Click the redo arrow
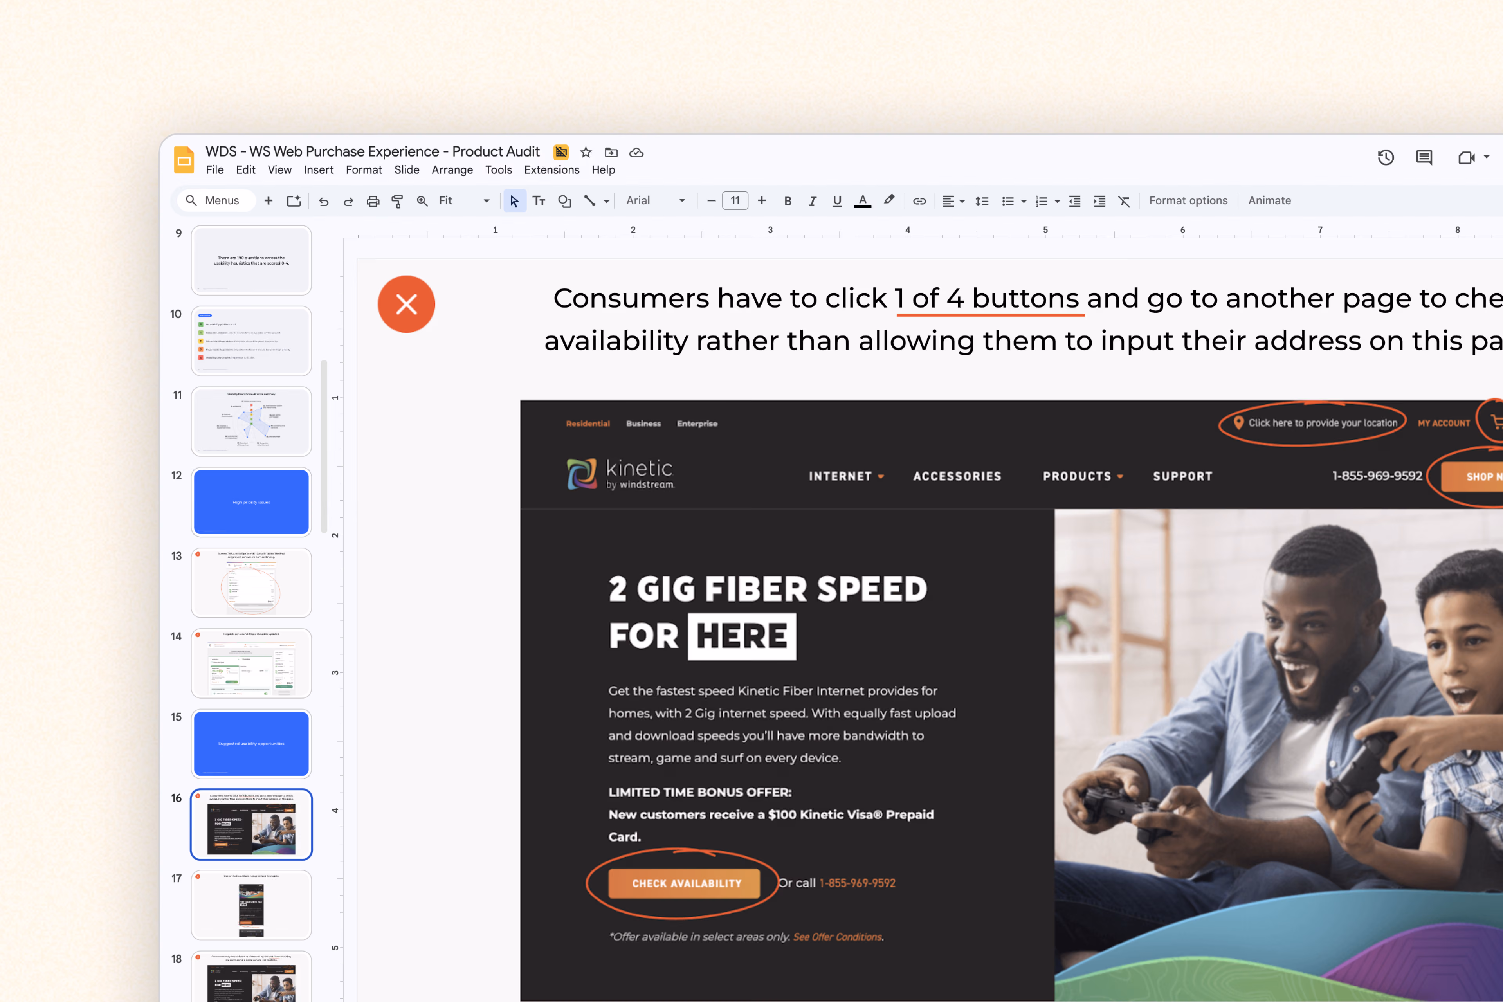Image resolution: width=1503 pixels, height=1002 pixels. (348, 201)
